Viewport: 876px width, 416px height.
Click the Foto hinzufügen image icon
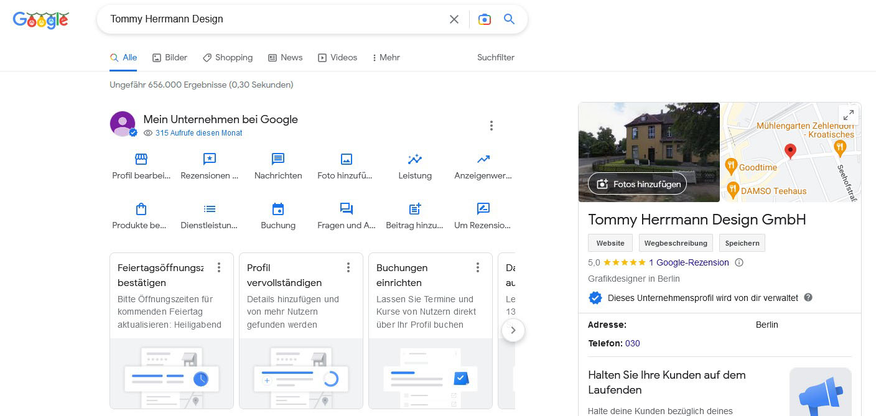[347, 159]
